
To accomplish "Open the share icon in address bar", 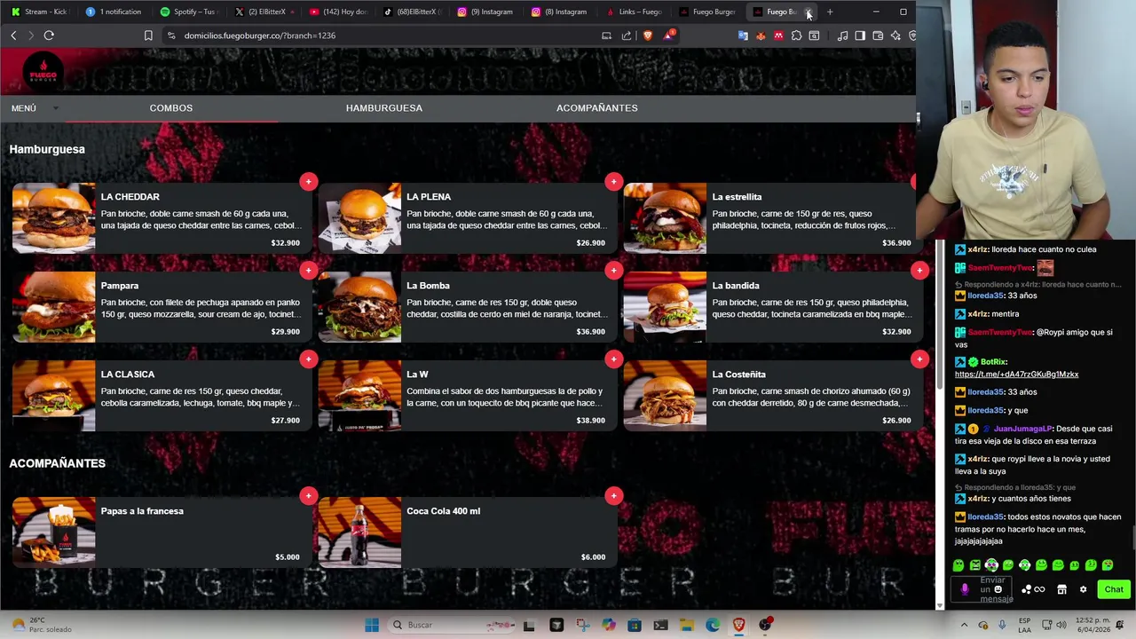I will [x=627, y=35].
